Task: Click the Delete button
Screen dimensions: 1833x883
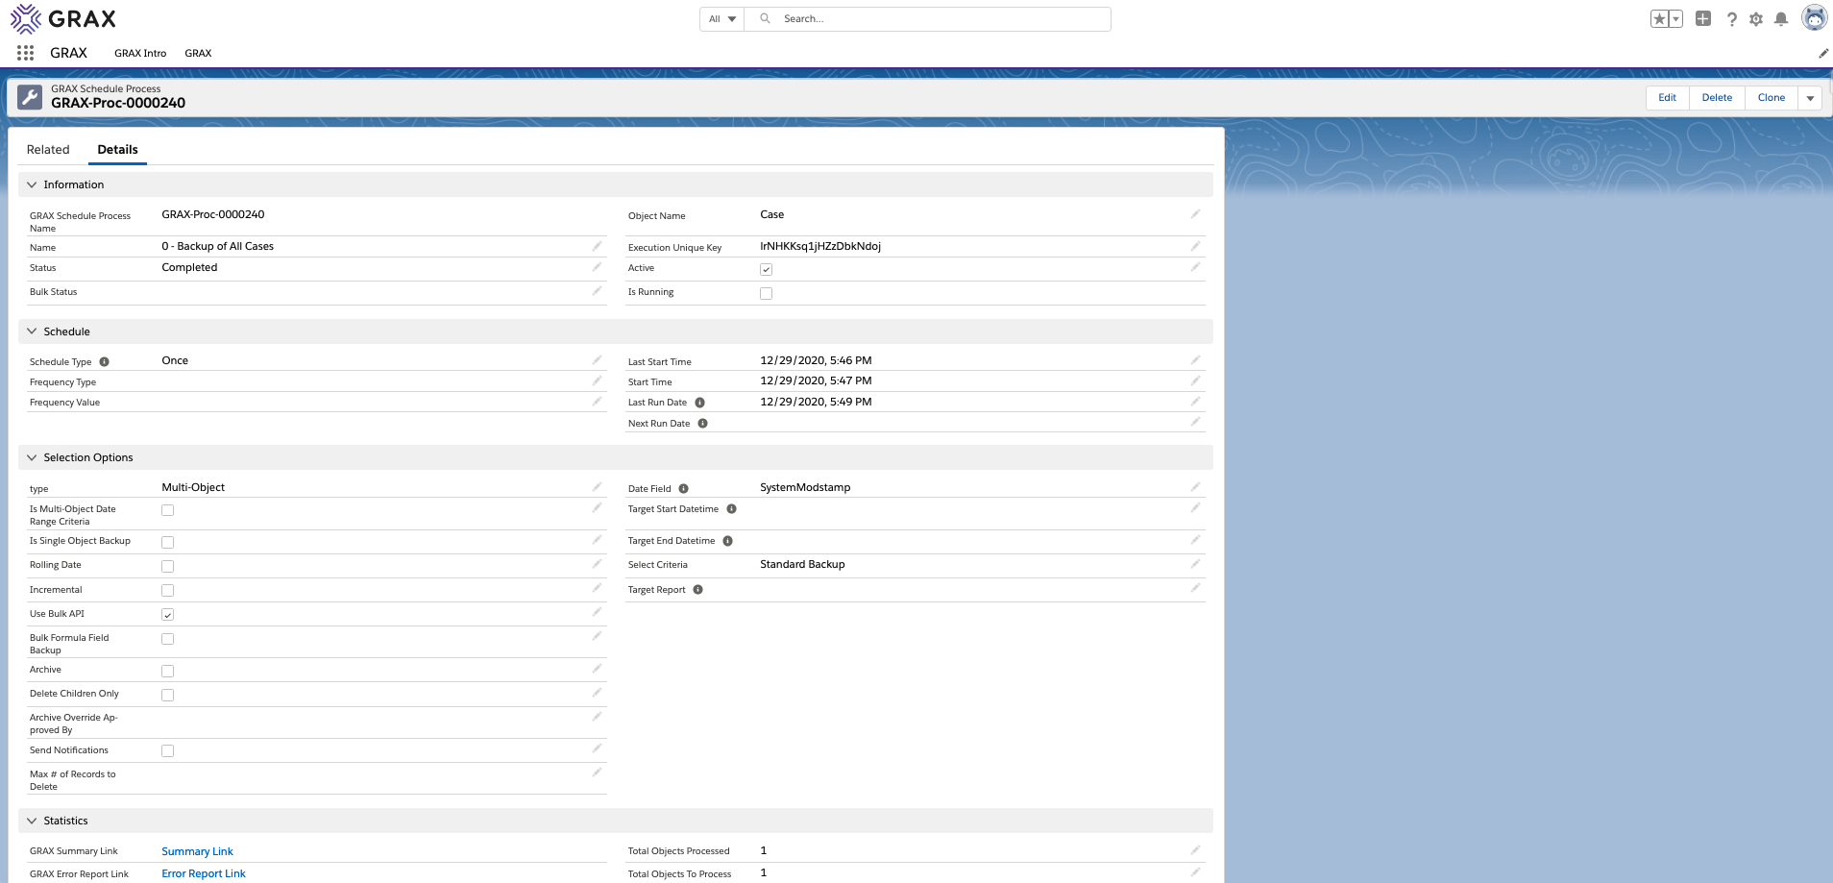Action: [x=1717, y=98]
